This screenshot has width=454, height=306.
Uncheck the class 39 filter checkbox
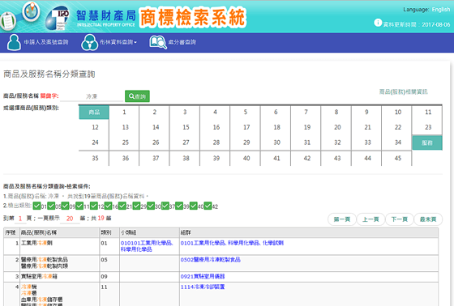coord(179,206)
